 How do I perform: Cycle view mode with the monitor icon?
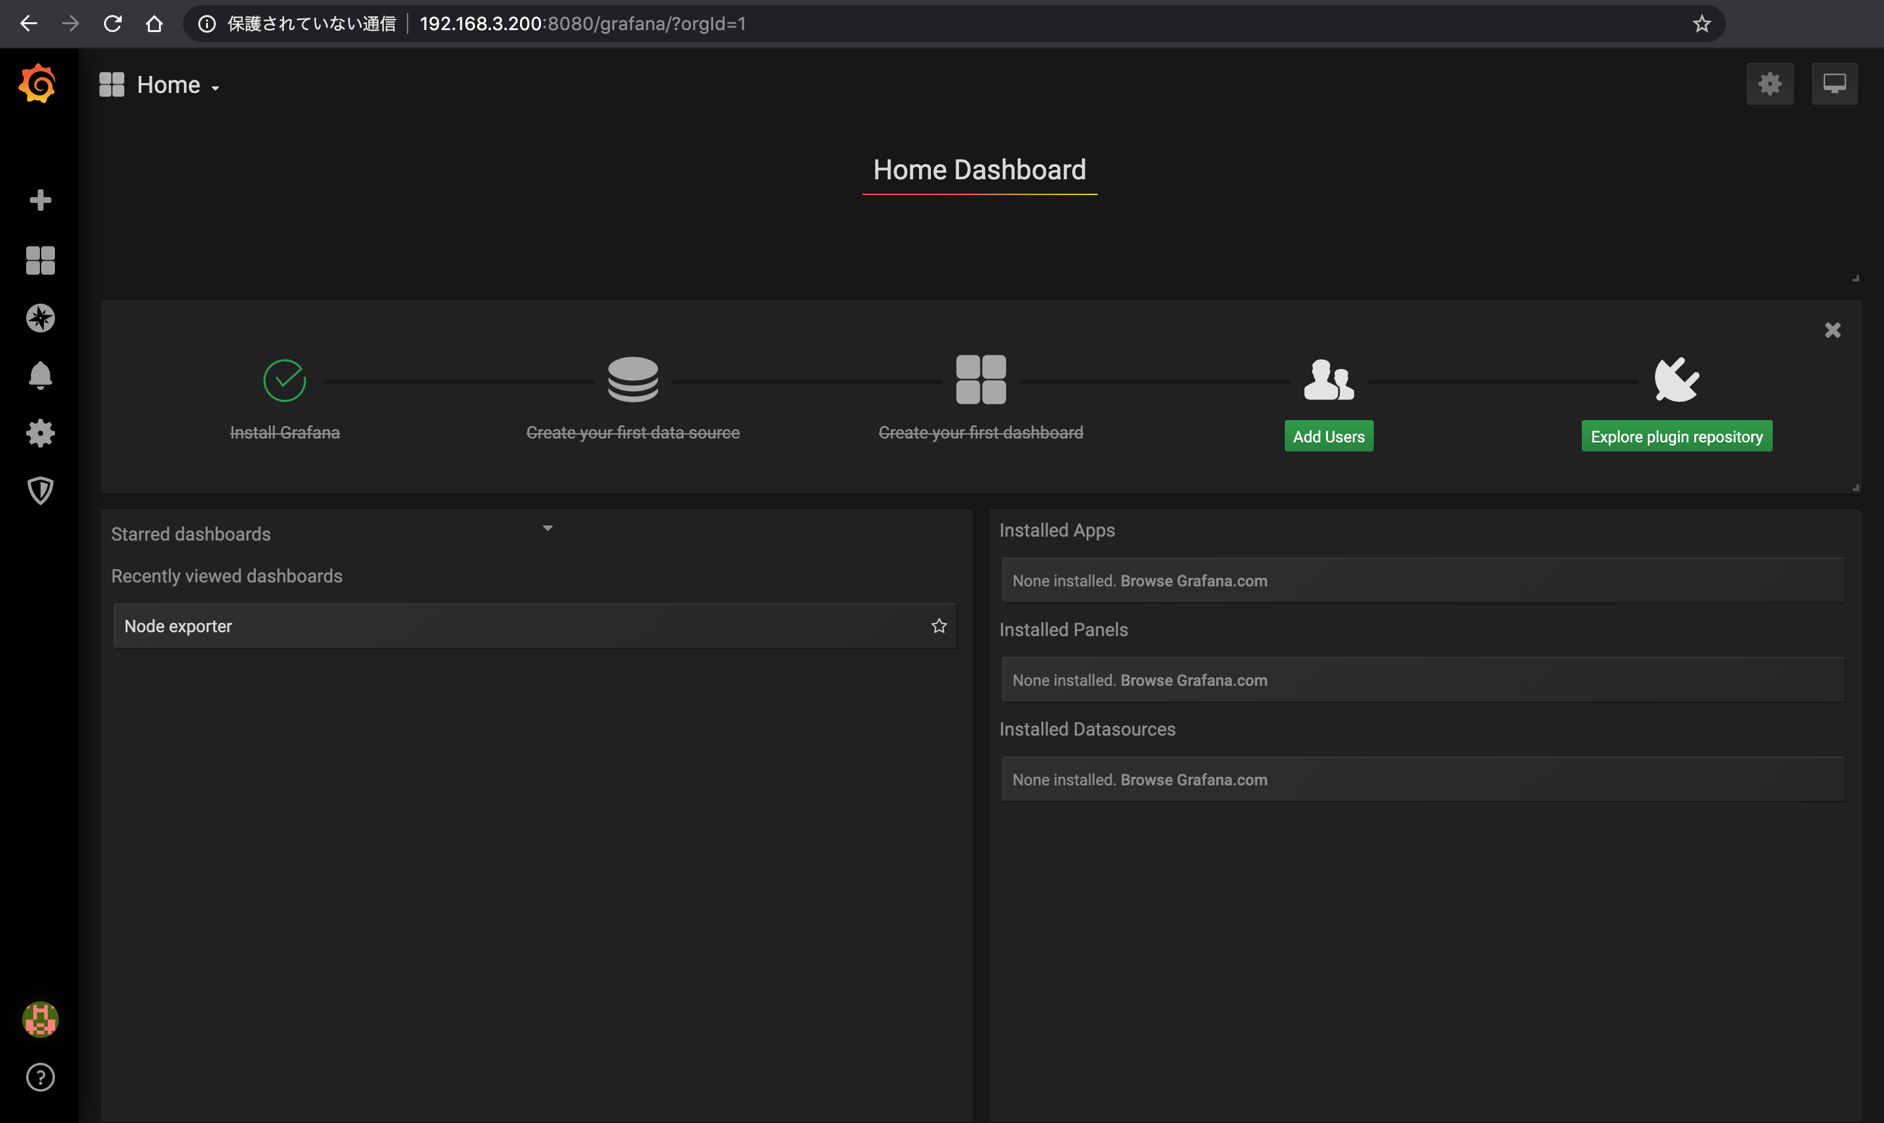pyautogui.click(x=1834, y=83)
